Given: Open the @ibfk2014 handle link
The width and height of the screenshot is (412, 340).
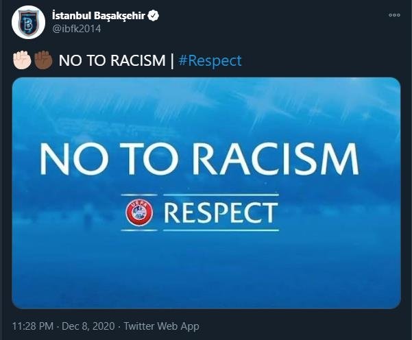Looking at the screenshot, I should [77, 29].
